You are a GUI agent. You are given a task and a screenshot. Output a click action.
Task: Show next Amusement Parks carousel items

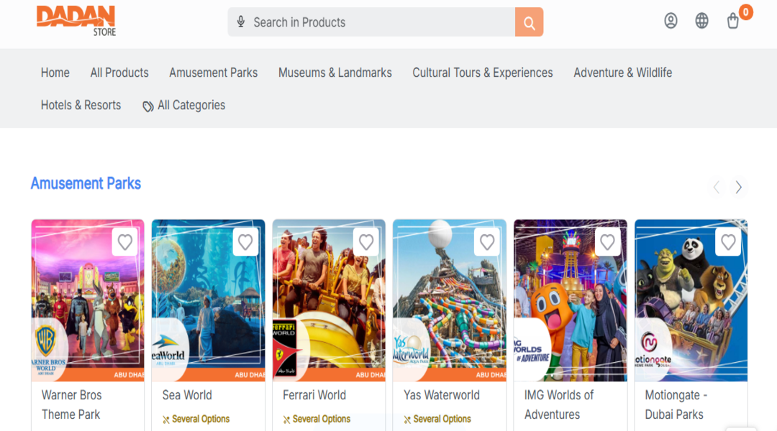click(x=738, y=187)
